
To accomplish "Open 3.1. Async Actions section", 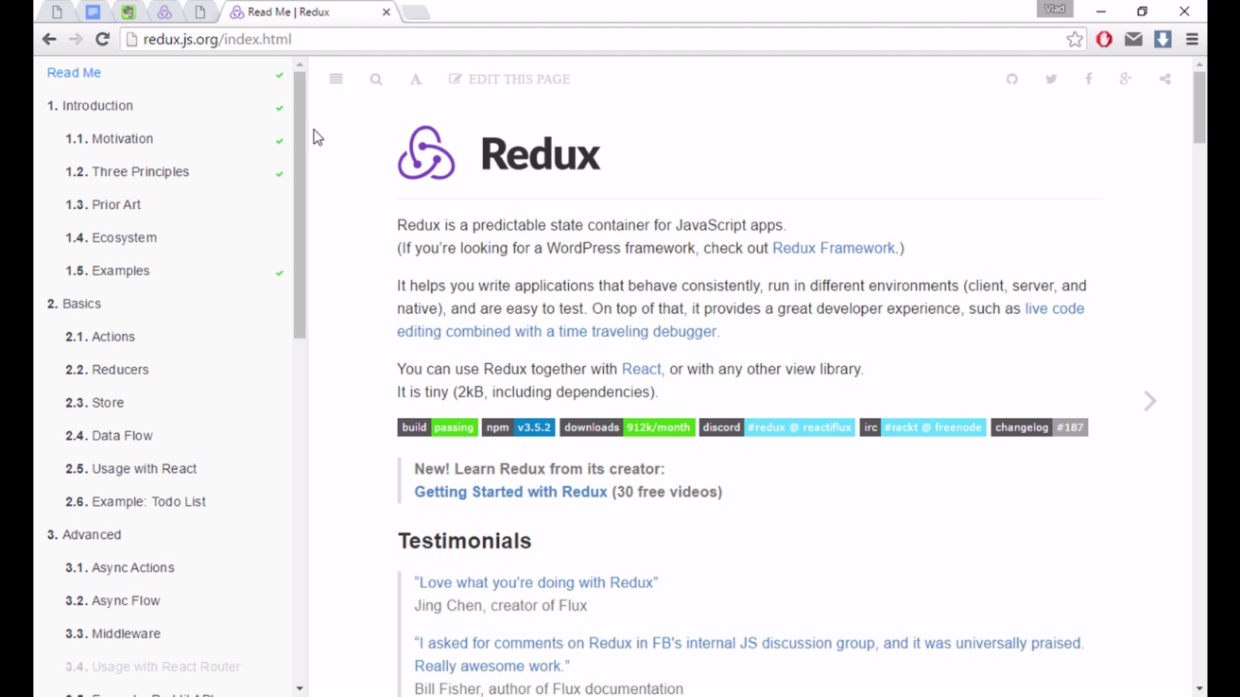I will (120, 568).
